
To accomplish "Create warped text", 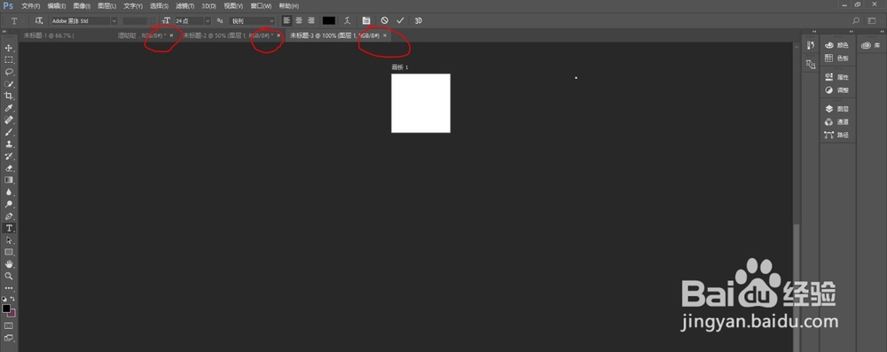I will (x=348, y=20).
